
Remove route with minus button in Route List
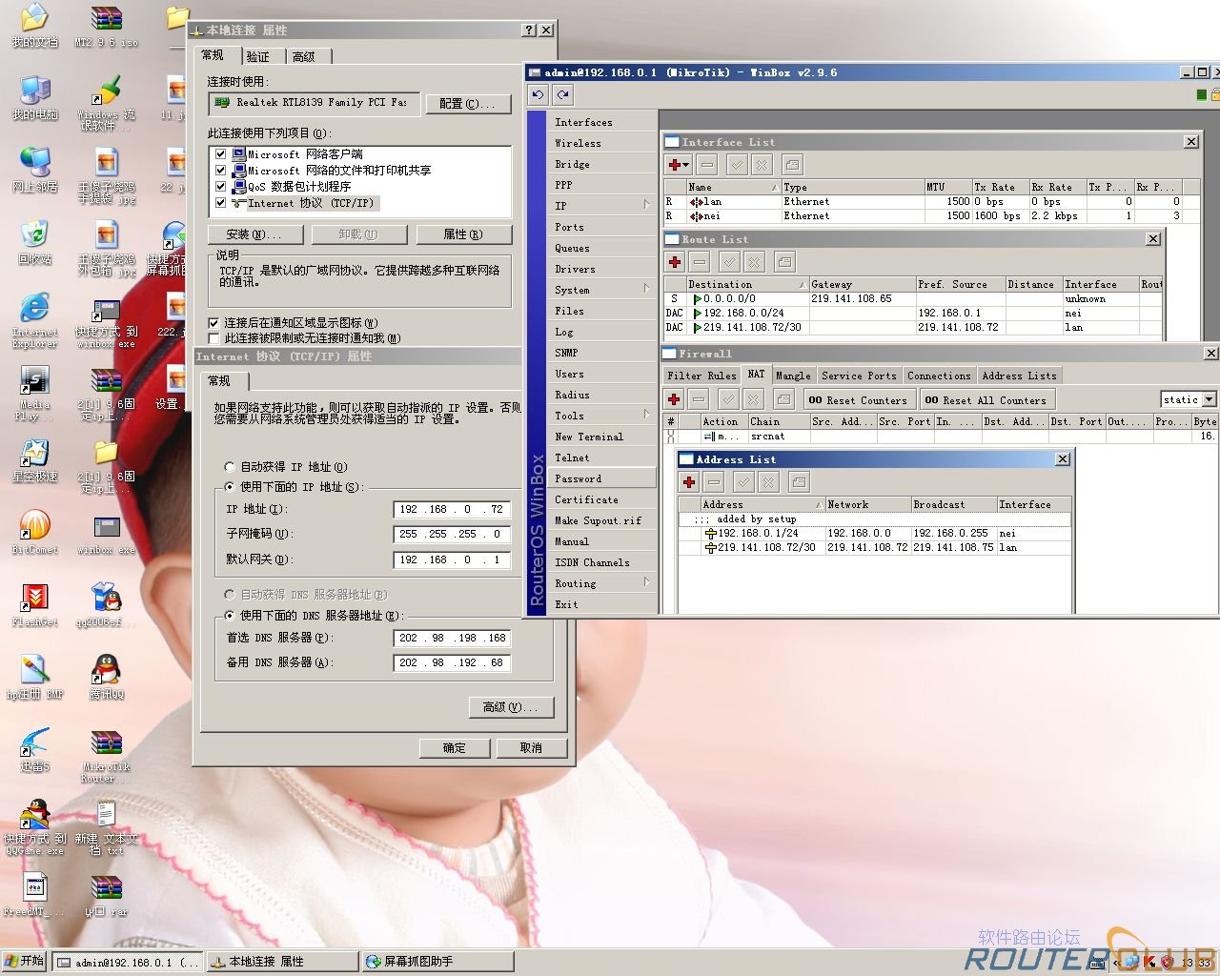[x=700, y=261]
